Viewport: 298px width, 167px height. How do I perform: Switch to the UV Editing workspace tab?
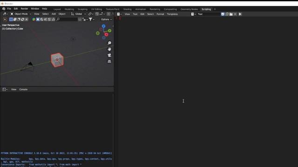(x=96, y=9)
